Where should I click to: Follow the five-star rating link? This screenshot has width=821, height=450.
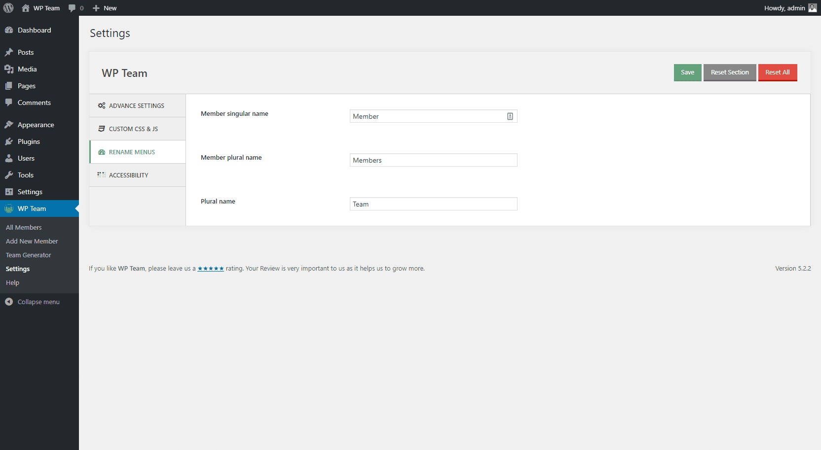pos(211,269)
